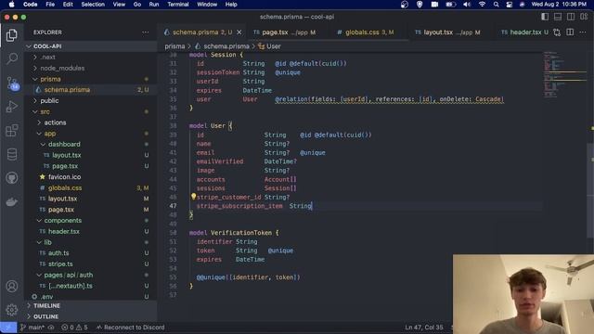
Task: Switch to header.tsx editor tab
Action: pyautogui.click(x=524, y=32)
